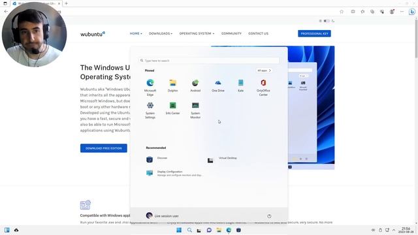Open a new browser tab

click(x=66, y=3)
